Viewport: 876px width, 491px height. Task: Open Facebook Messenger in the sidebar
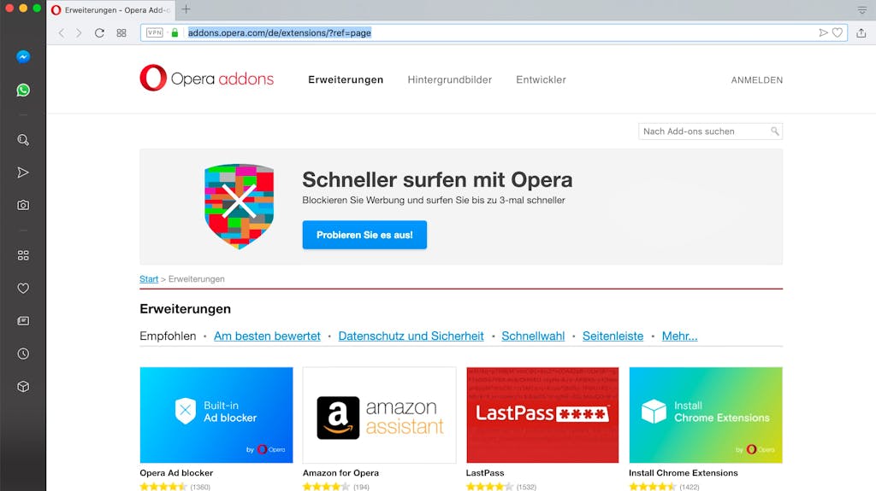click(23, 57)
